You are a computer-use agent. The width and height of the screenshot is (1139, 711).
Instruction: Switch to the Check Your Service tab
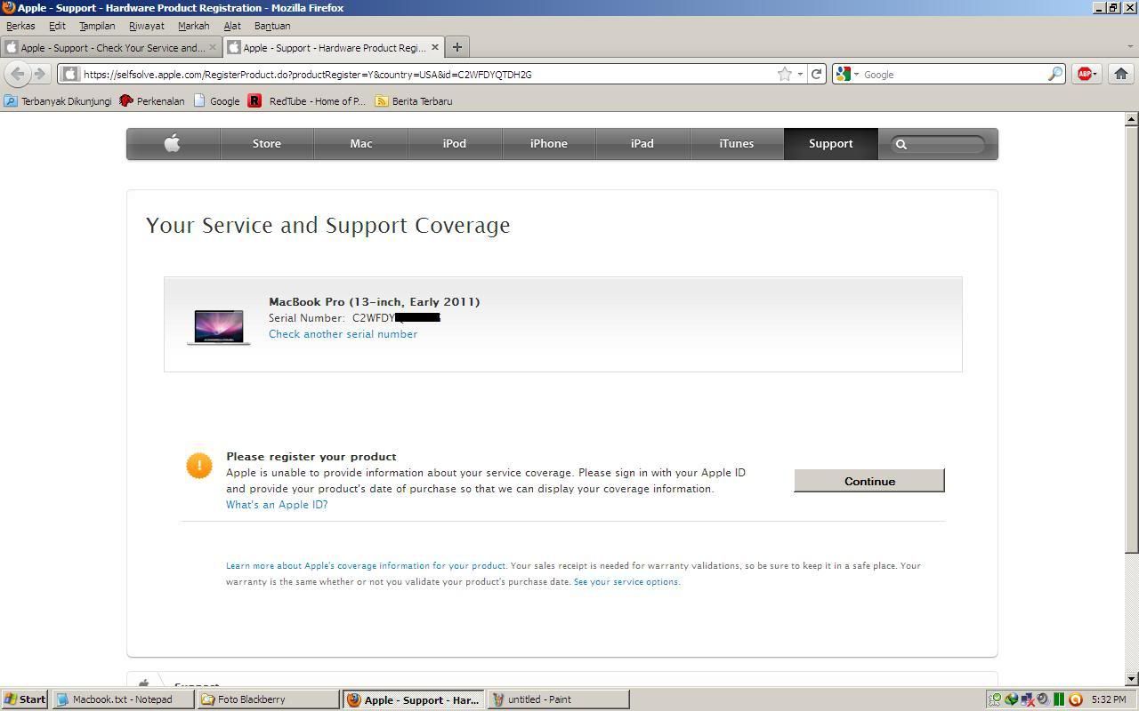point(111,47)
